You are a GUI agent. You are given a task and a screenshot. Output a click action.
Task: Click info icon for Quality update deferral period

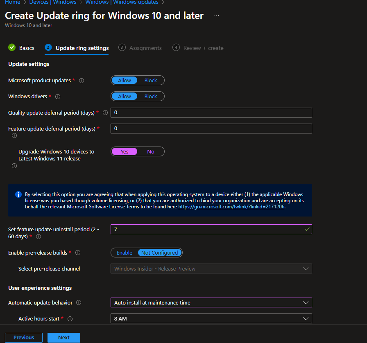pyautogui.click(x=105, y=113)
